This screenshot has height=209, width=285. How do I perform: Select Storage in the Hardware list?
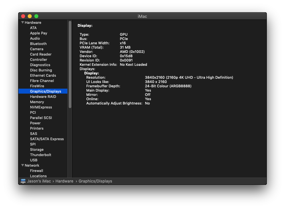[x=37, y=149]
